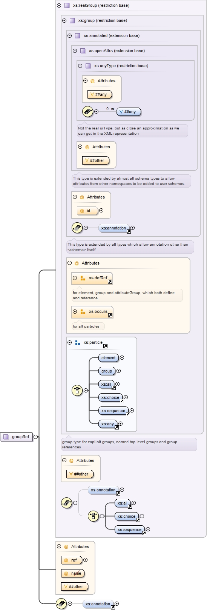This screenshot has height=611, width=207.
Task: Click the sequence compositor icon beside ##any element
Action: click(88, 112)
